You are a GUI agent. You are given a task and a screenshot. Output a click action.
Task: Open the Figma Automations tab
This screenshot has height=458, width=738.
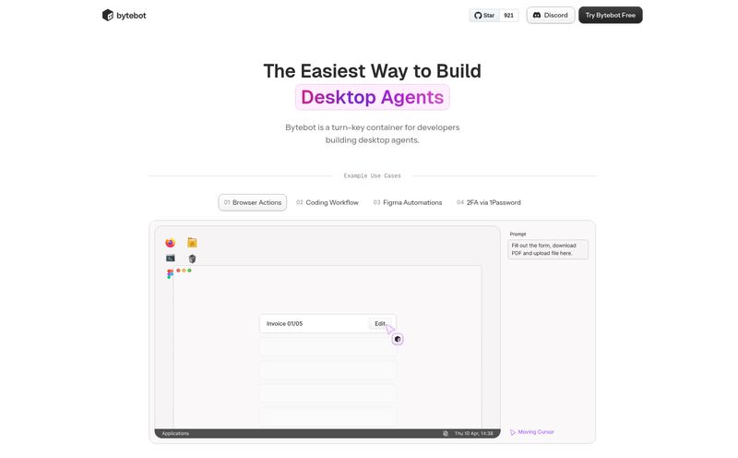(x=408, y=202)
